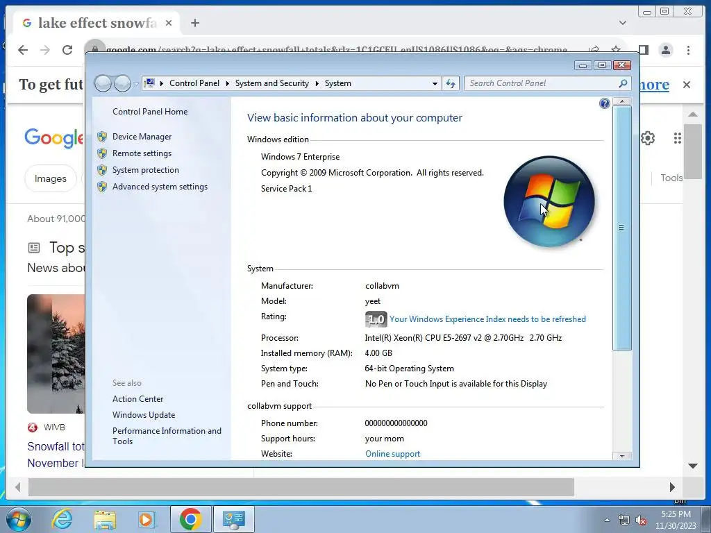Close the lake effect snowfall tab
This screenshot has width=711, height=533.
tap(169, 23)
